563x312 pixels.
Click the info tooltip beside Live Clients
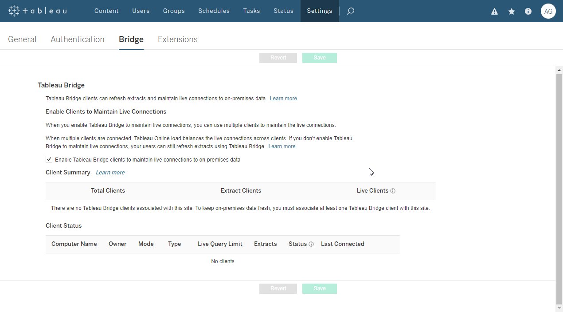(x=393, y=190)
